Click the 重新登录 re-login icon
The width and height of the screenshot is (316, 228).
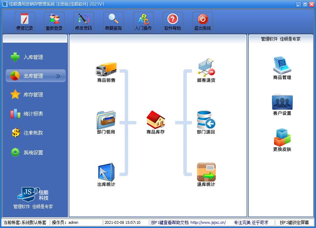[54, 22]
